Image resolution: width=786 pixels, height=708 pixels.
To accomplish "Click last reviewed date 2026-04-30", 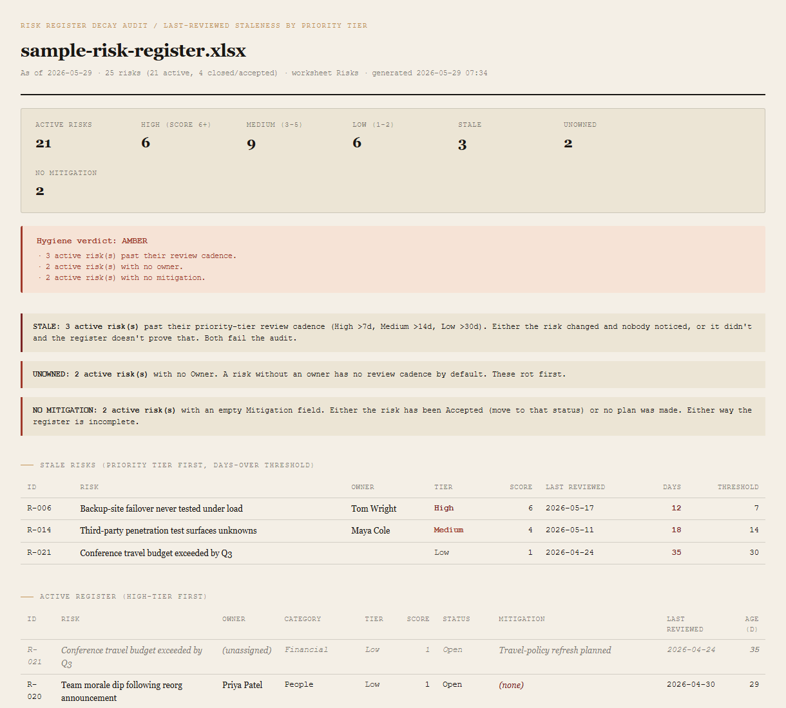I will 691,684.
